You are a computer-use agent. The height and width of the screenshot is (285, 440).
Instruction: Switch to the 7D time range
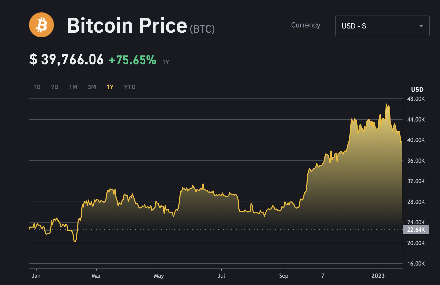pyautogui.click(x=55, y=87)
